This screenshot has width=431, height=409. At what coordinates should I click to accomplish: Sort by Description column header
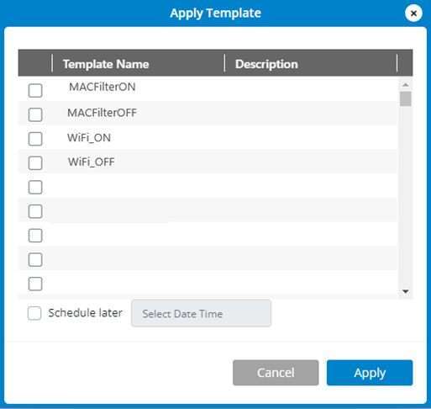pyautogui.click(x=266, y=64)
